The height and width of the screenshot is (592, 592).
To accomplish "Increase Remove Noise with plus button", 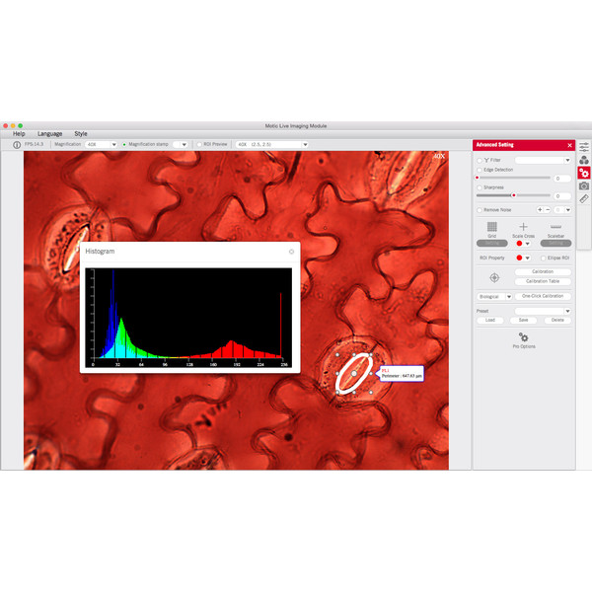I will coord(540,209).
